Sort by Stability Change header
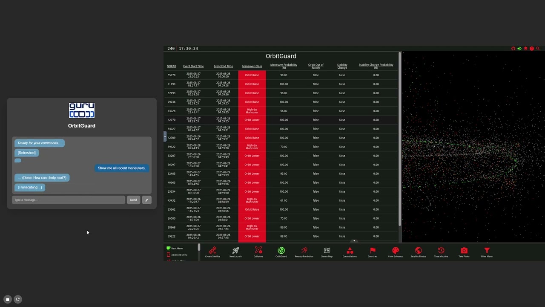Viewport: 545px width, 307px height. pos(342,66)
